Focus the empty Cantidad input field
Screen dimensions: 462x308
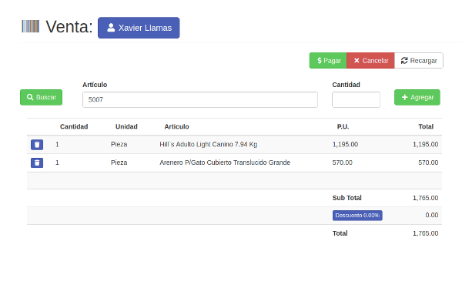click(x=356, y=99)
